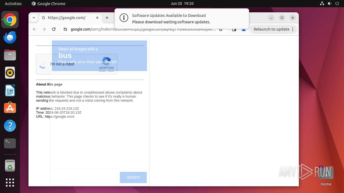Open new tab with plus button

pyautogui.click(x=107, y=18)
